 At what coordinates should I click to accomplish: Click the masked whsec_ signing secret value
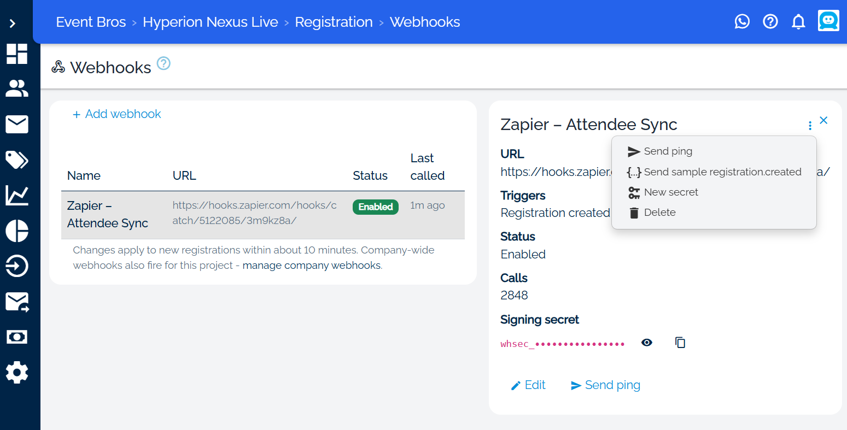563,344
